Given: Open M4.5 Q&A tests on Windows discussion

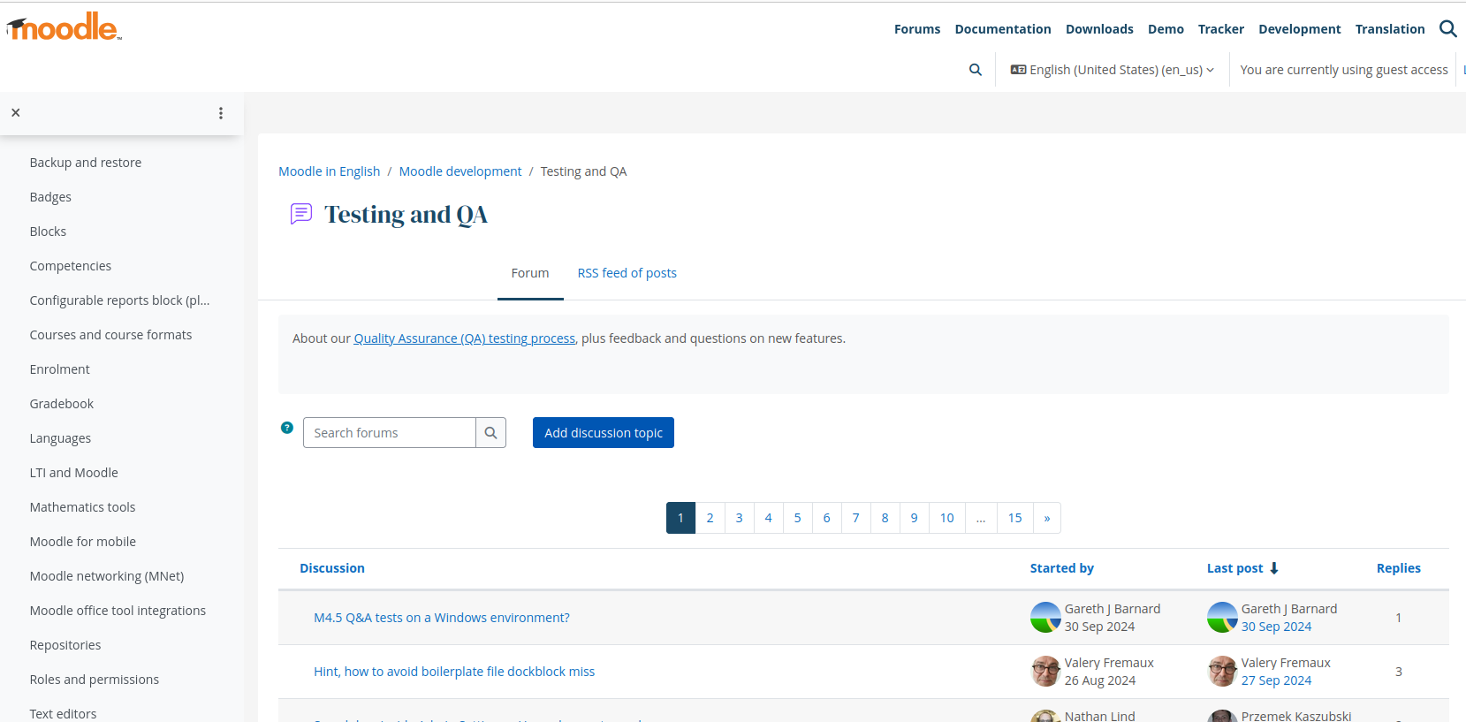Looking at the screenshot, I should click(x=442, y=618).
